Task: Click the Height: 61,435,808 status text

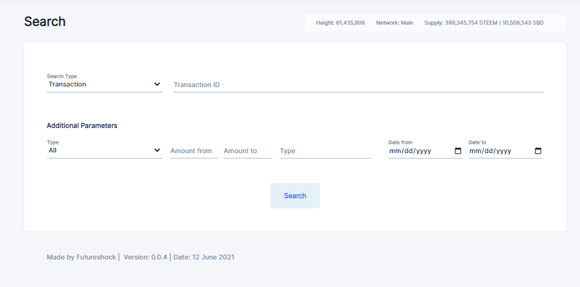Action: point(340,23)
